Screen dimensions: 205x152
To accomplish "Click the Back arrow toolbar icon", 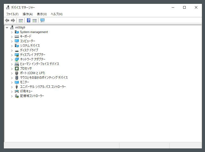I will tap(7, 20).
